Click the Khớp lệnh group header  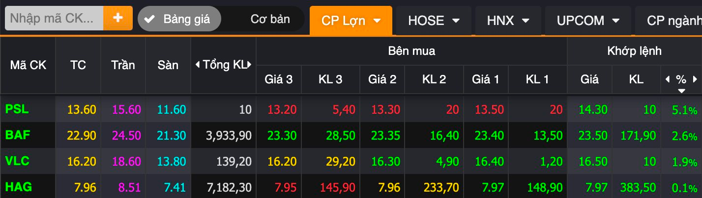pos(634,51)
